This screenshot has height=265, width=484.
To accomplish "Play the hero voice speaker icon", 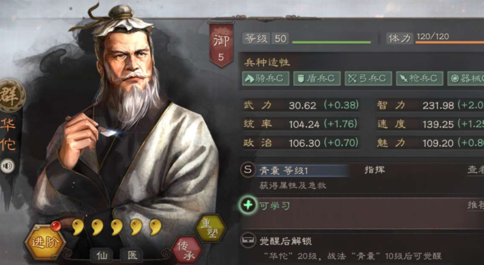I will (x=7, y=166).
